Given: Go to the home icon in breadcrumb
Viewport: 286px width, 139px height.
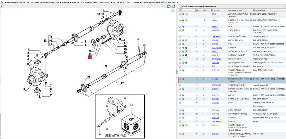Looking at the screenshot, I should pos(1,3).
